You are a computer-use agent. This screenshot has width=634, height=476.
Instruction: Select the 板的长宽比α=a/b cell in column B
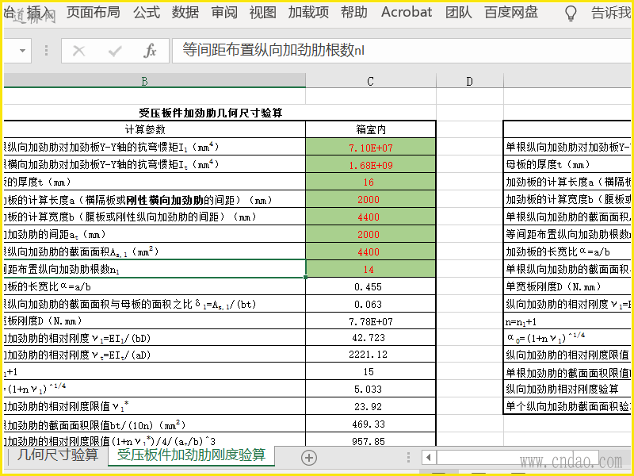155,286
